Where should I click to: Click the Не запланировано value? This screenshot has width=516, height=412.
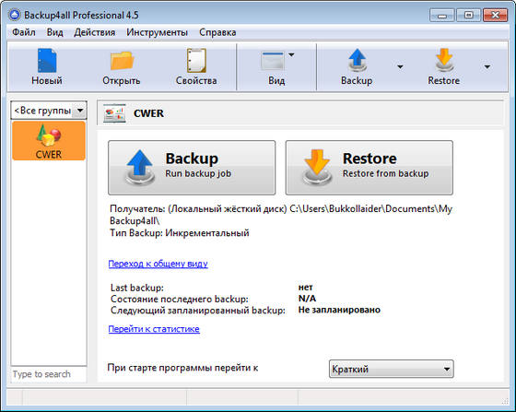pyautogui.click(x=339, y=310)
